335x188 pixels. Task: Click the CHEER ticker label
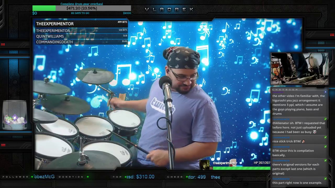click(x=175, y=177)
